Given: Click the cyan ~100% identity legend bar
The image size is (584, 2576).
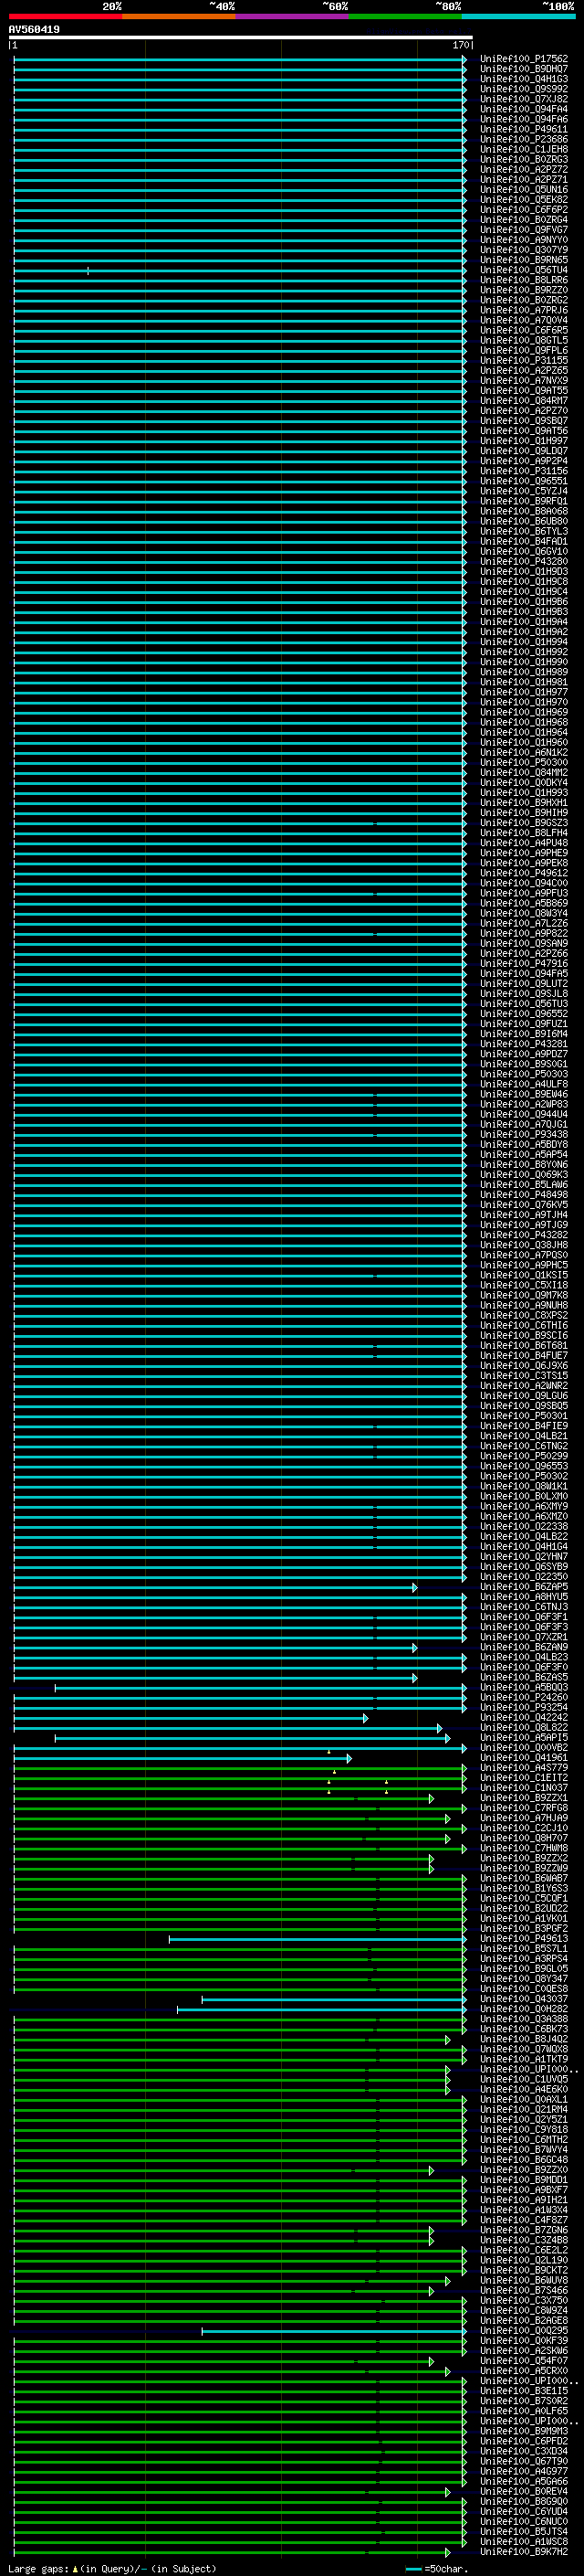Looking at the screenshot, I should coord(519,16).
